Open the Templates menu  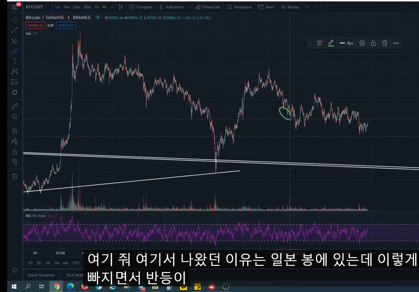239,7
